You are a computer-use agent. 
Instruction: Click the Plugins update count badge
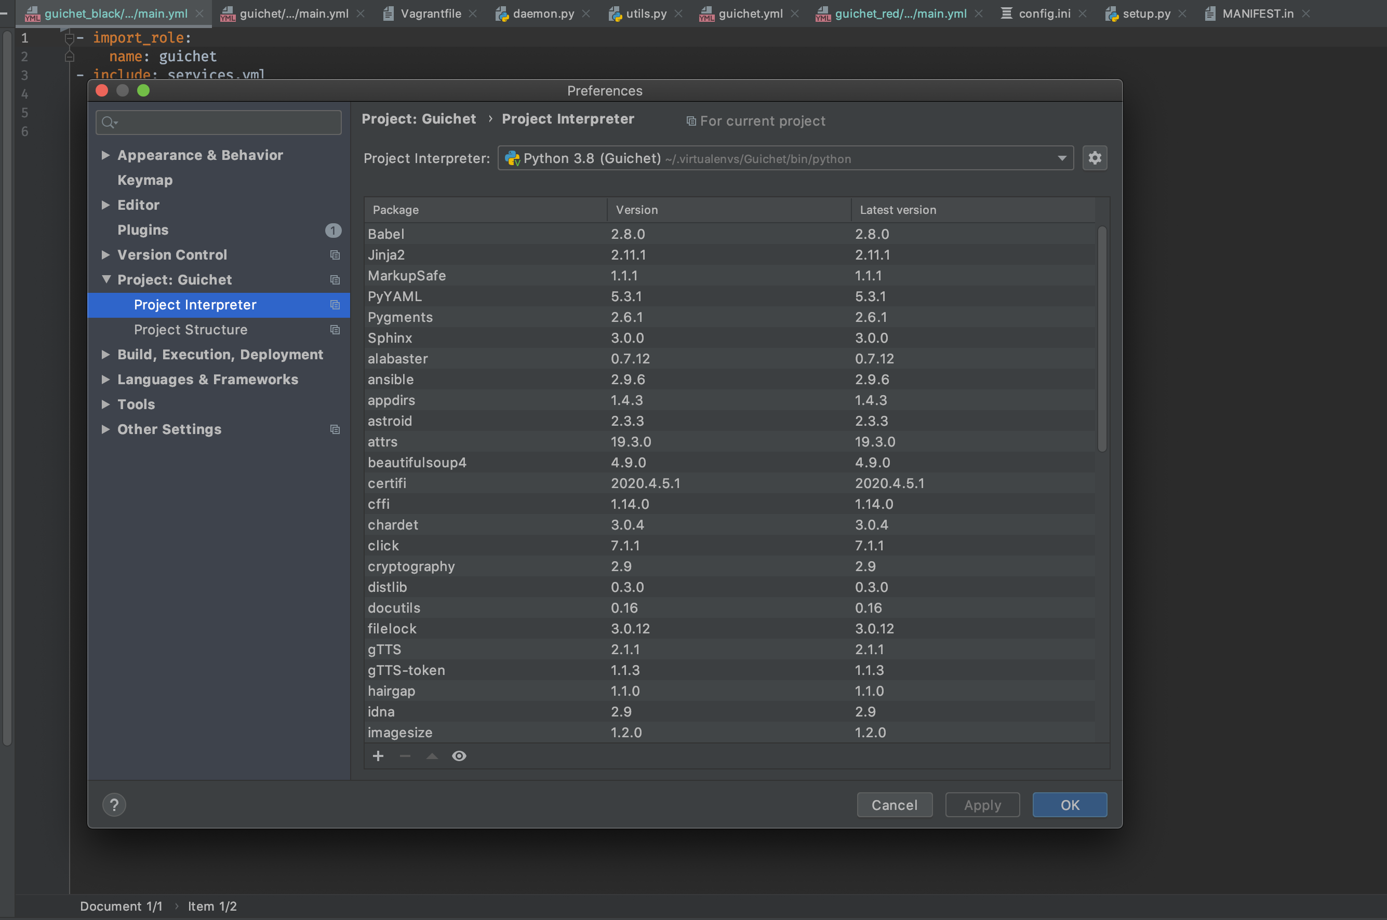[333, 230]
